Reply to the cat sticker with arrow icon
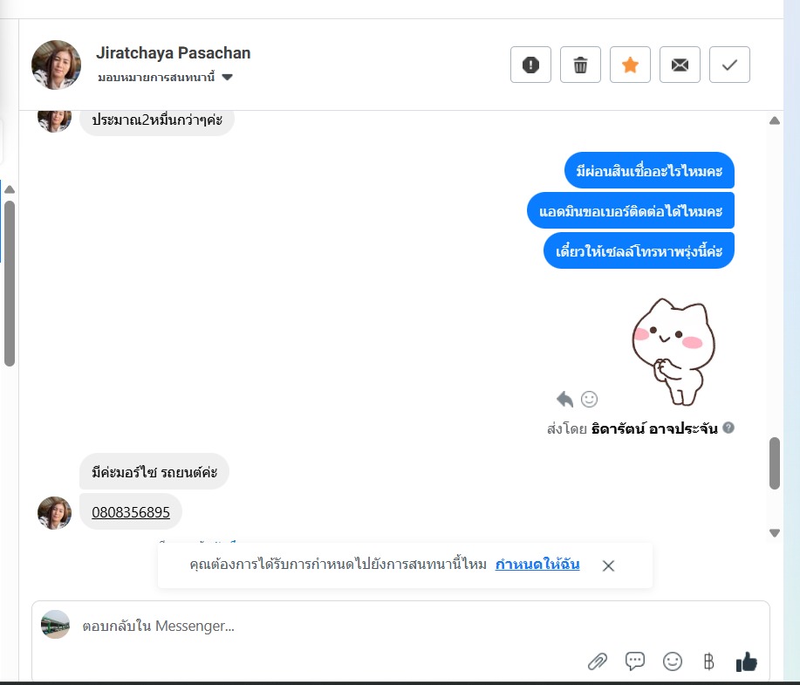This screenshot has height=685, width=800. 564,399
